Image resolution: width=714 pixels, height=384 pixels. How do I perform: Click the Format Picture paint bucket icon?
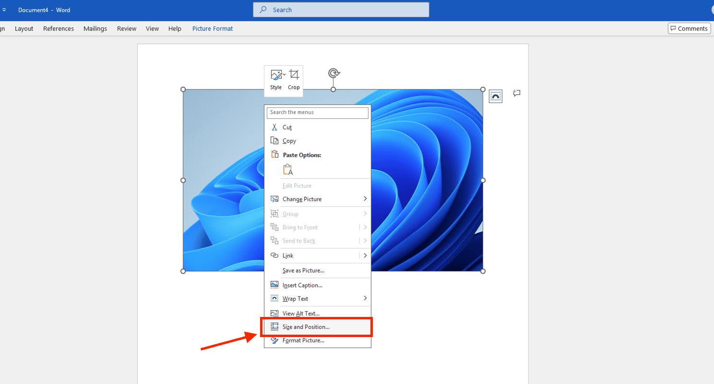(x=274, y=340)
